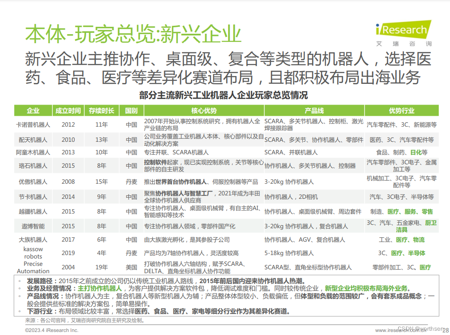Click founding year 2019 for kassow robots

coord(68,253)
